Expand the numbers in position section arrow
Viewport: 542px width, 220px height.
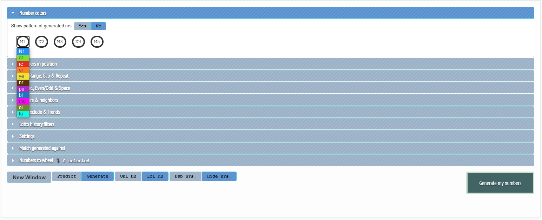coord(13,64)
